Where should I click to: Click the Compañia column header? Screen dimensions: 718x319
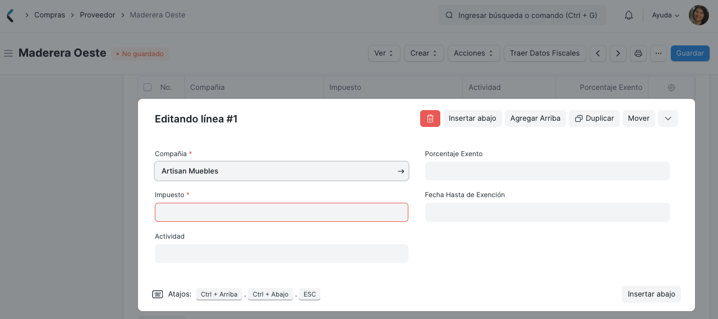point(208,88)
